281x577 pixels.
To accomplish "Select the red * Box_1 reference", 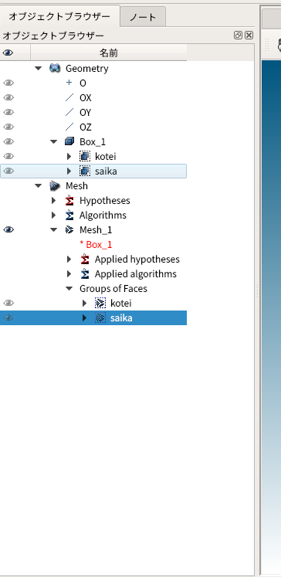I will [96, 245].
